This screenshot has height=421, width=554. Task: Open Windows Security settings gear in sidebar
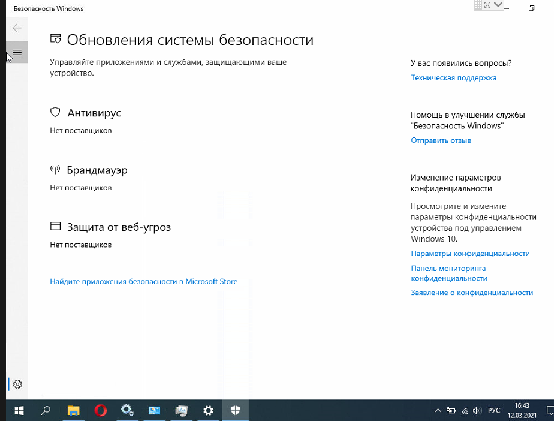click(x=17, y=384)
